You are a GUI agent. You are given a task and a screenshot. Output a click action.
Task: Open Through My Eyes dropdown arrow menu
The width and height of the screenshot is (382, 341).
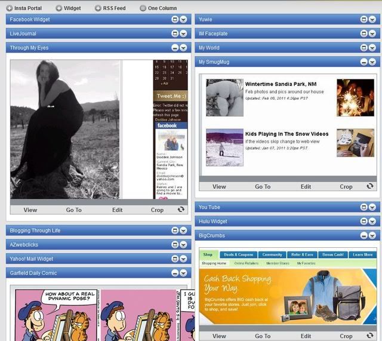pos(183,48)
